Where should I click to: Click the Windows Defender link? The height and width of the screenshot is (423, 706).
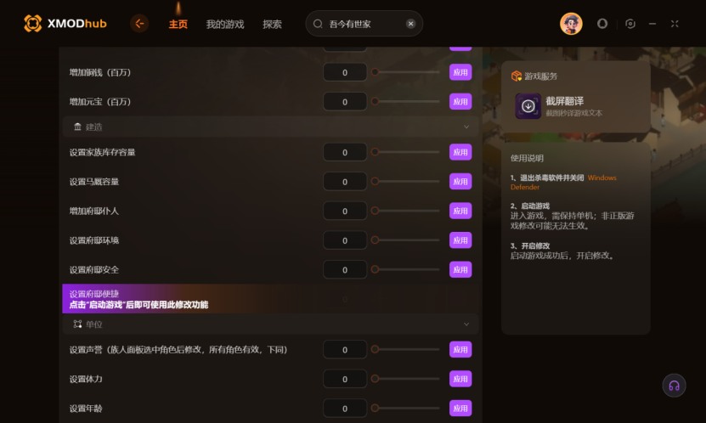(563, 183)
